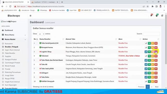This screenshot has height=94, width=167.
Task: View Toko iwak pithik details green magnifier
Action: [149, 69]
